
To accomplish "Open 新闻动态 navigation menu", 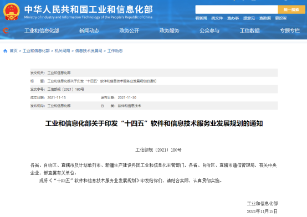I will tap(89, 30).
